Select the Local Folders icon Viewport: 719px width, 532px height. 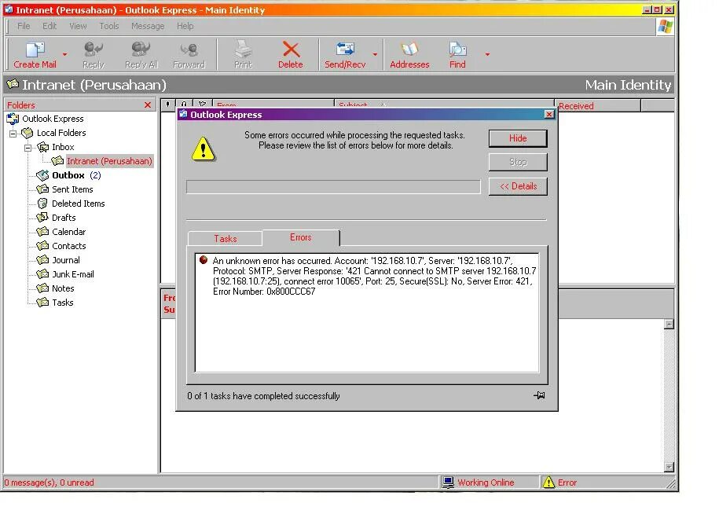pyautogui.click(x=28, y=133)
